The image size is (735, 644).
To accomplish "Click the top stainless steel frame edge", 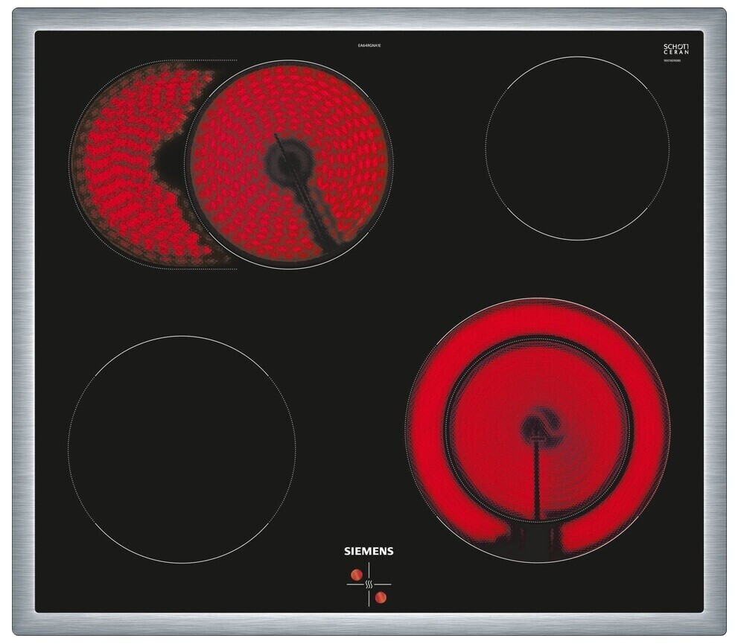I will [368, 19].
